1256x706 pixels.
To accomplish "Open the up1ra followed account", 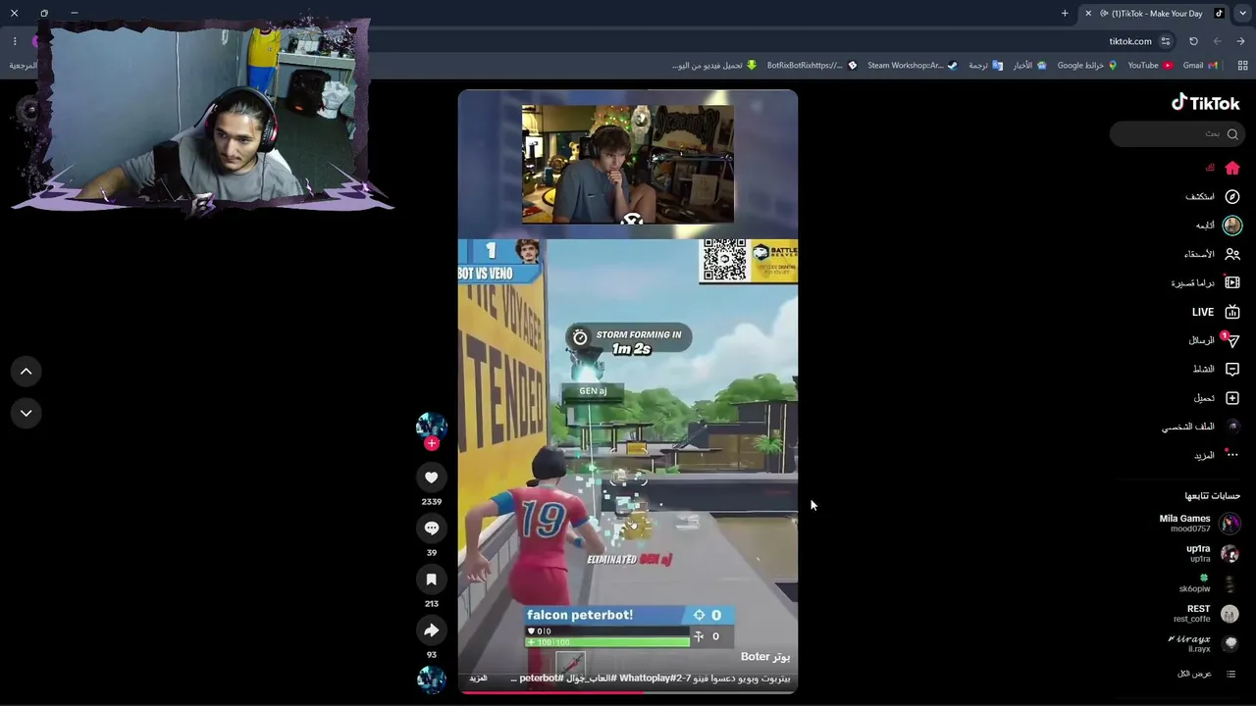I will pyautogui.click(x=1212, y=554).
